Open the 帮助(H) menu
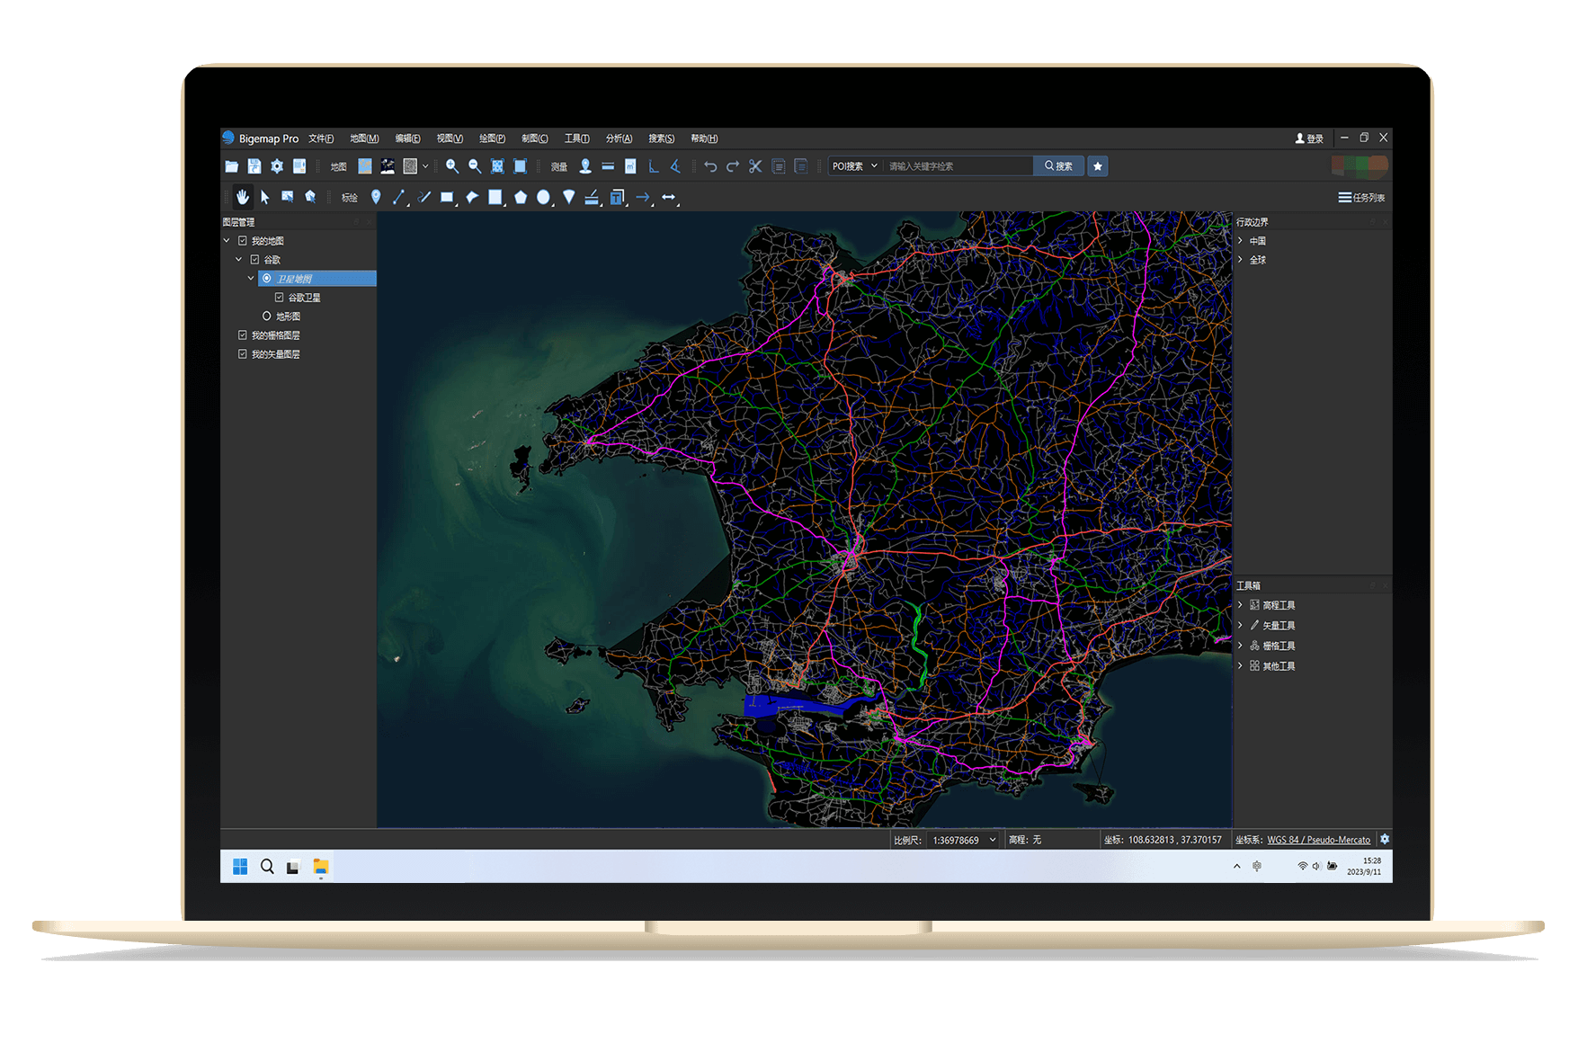The height and width of the screenshot is (1052, 1578). (x=705, y=138)
